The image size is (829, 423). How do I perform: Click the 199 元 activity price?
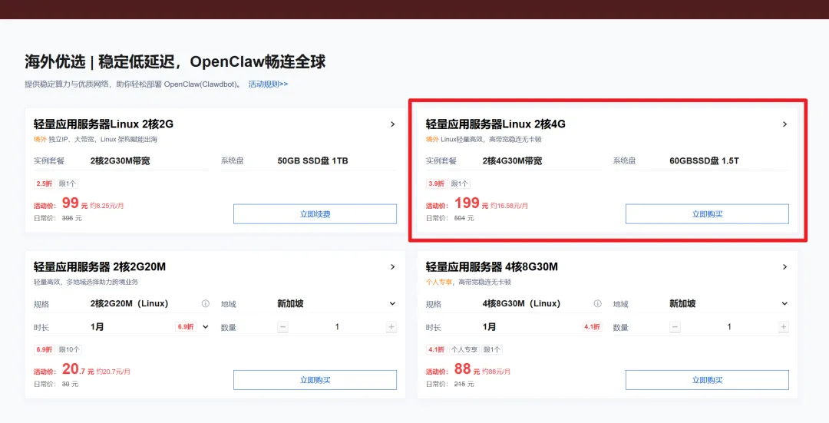[x=471, y=203]
